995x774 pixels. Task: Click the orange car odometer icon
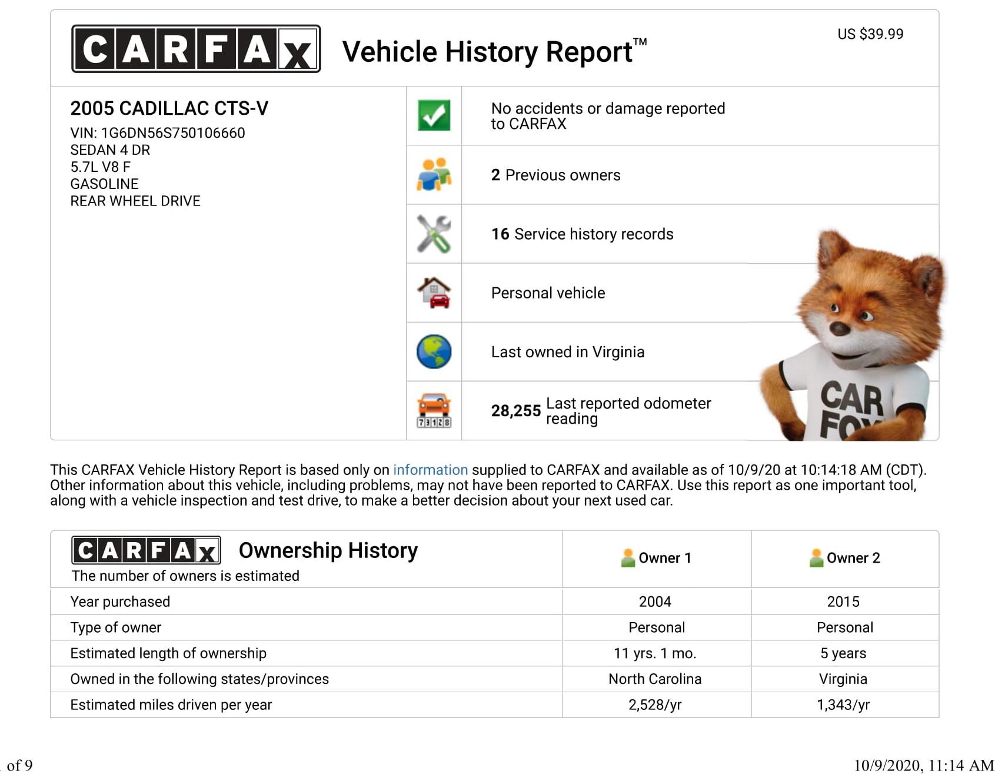point(434,410)
